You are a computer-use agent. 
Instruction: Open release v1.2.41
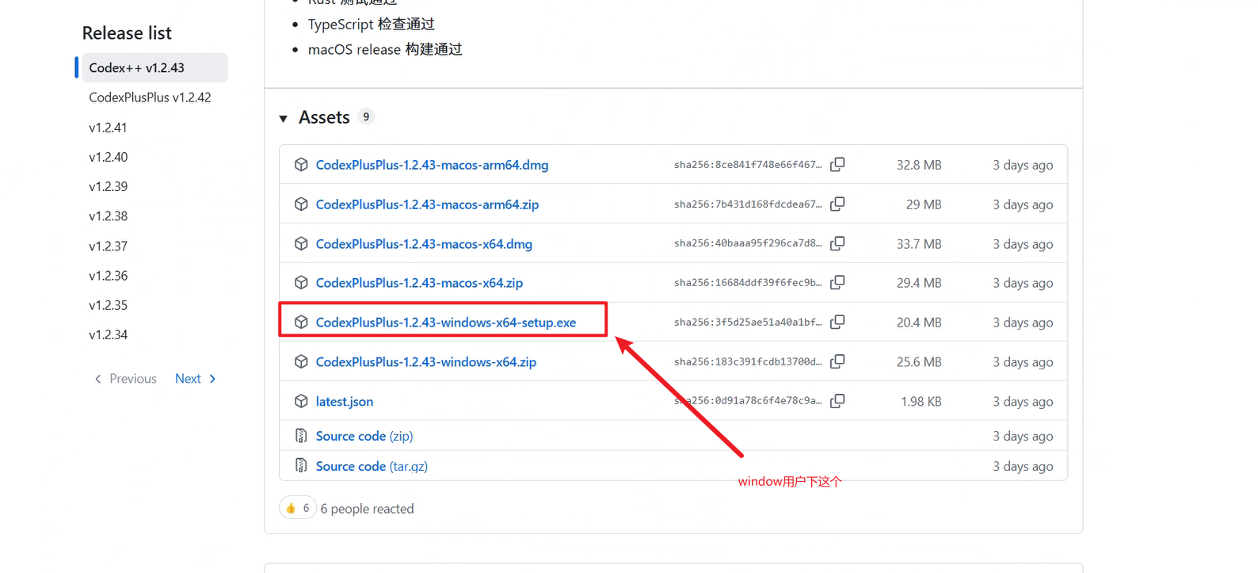coord(108,128)
